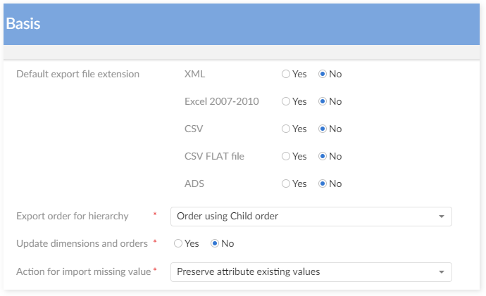Image resolution: width=486 pixels, height=296 pixels.
Task: Click the Basis header title
Action: pos(23,24)
